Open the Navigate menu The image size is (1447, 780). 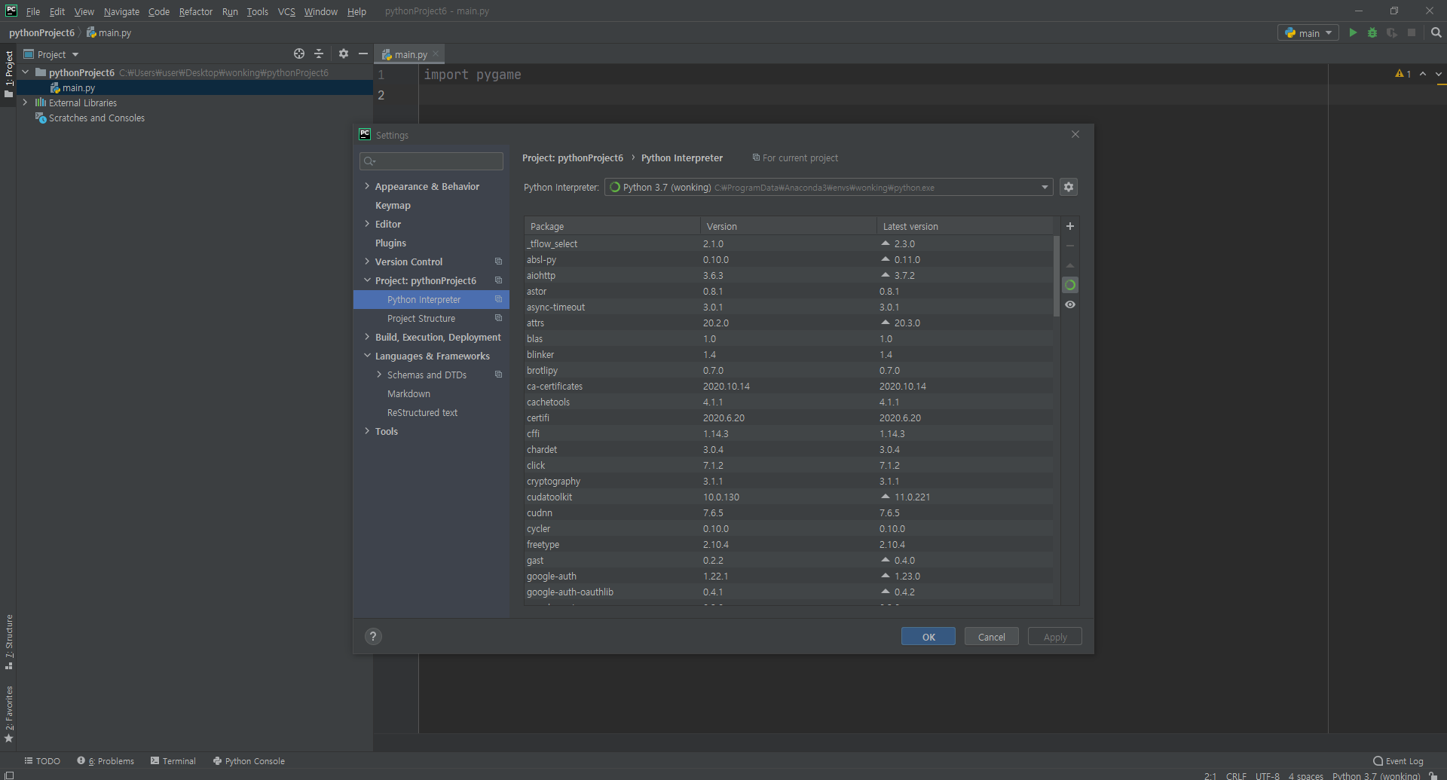click(x=121, y=11)
